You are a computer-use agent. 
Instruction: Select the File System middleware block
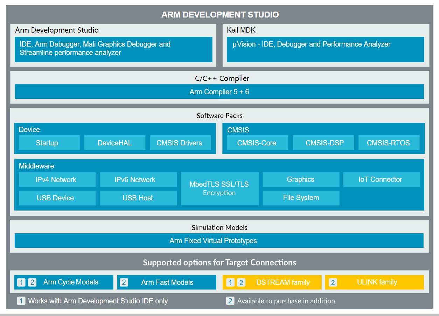(301, 198)
